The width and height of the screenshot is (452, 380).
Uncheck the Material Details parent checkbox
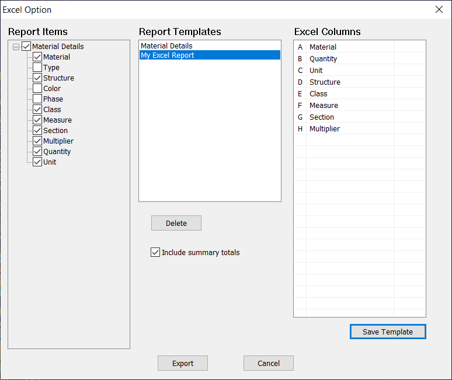click(26, 46)
